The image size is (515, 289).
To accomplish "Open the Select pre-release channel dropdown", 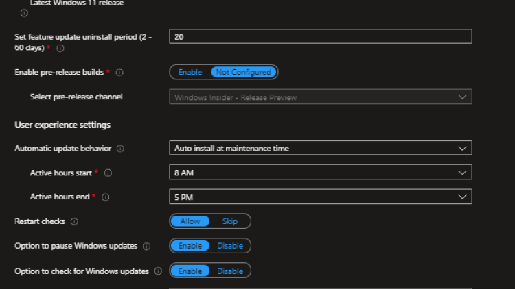I will [320, 97].
